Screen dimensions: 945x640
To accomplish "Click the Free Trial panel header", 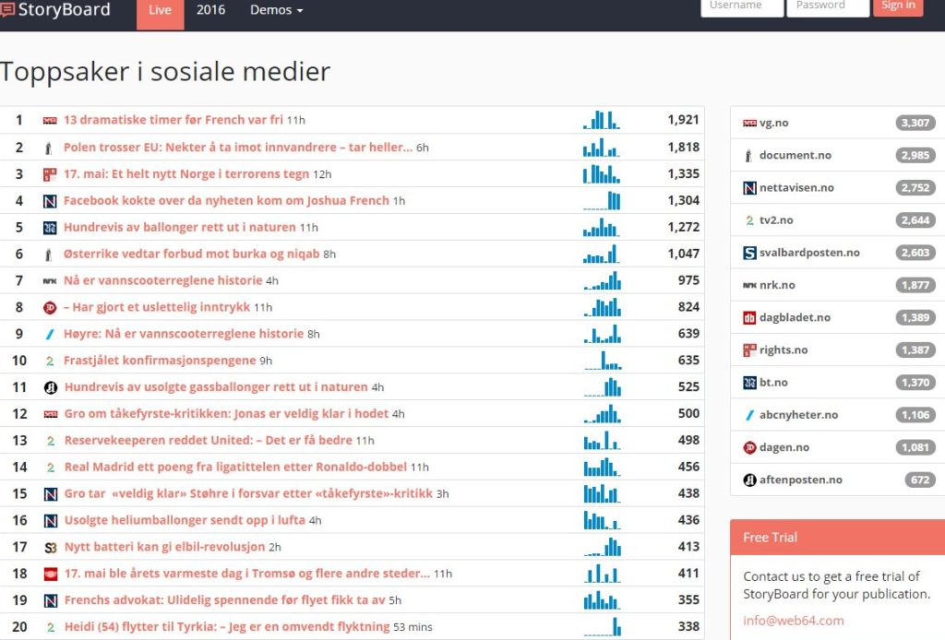I will pyautogui.click(x=837, y=538).
